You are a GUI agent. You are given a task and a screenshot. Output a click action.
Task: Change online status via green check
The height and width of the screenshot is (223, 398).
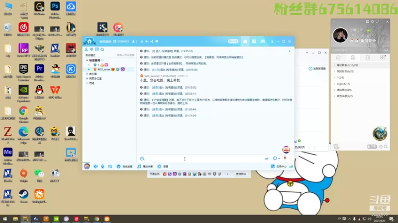click(x=369, y=30)
